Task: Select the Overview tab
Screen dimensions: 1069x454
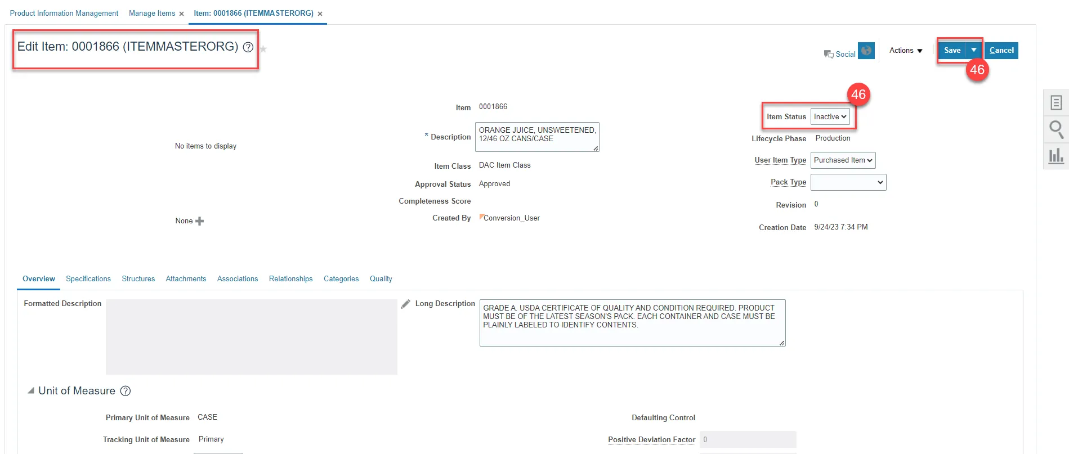Action: (39, 279)
